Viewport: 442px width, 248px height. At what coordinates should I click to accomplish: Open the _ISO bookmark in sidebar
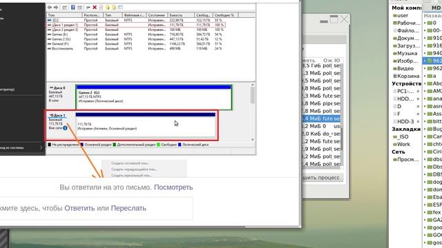[401, 136]
